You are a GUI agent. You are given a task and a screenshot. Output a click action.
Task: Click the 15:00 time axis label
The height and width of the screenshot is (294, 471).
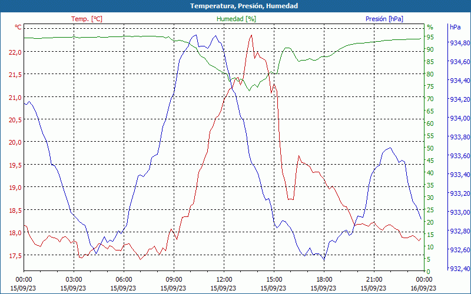[x=274, y=280]
